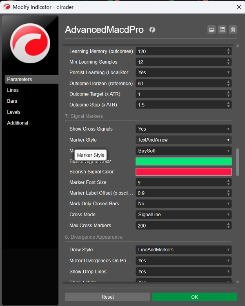Screen dimensions: 245x306
Task: Open the Show Drop Lines dropdown
Action: pyautogui.click(x=183, y=271)
